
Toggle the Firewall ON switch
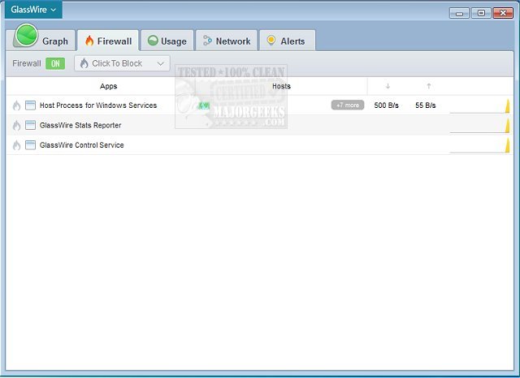click(x=55, y=63)
